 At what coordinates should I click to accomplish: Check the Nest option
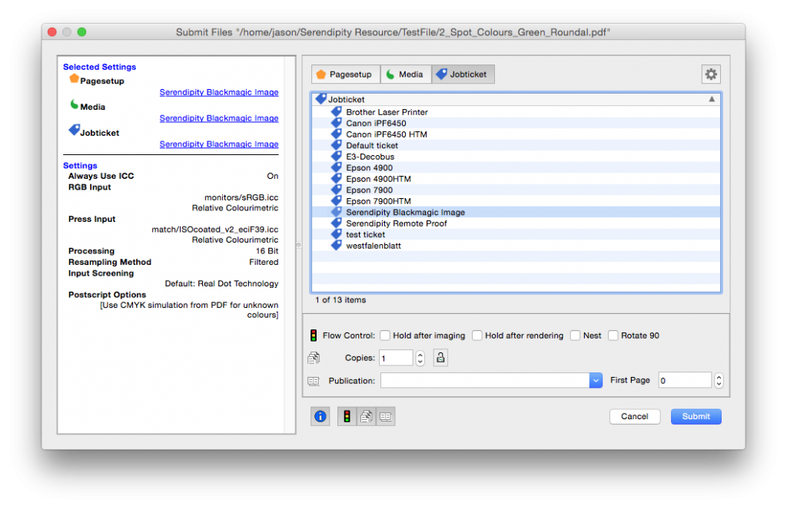(x=576, y=335)
